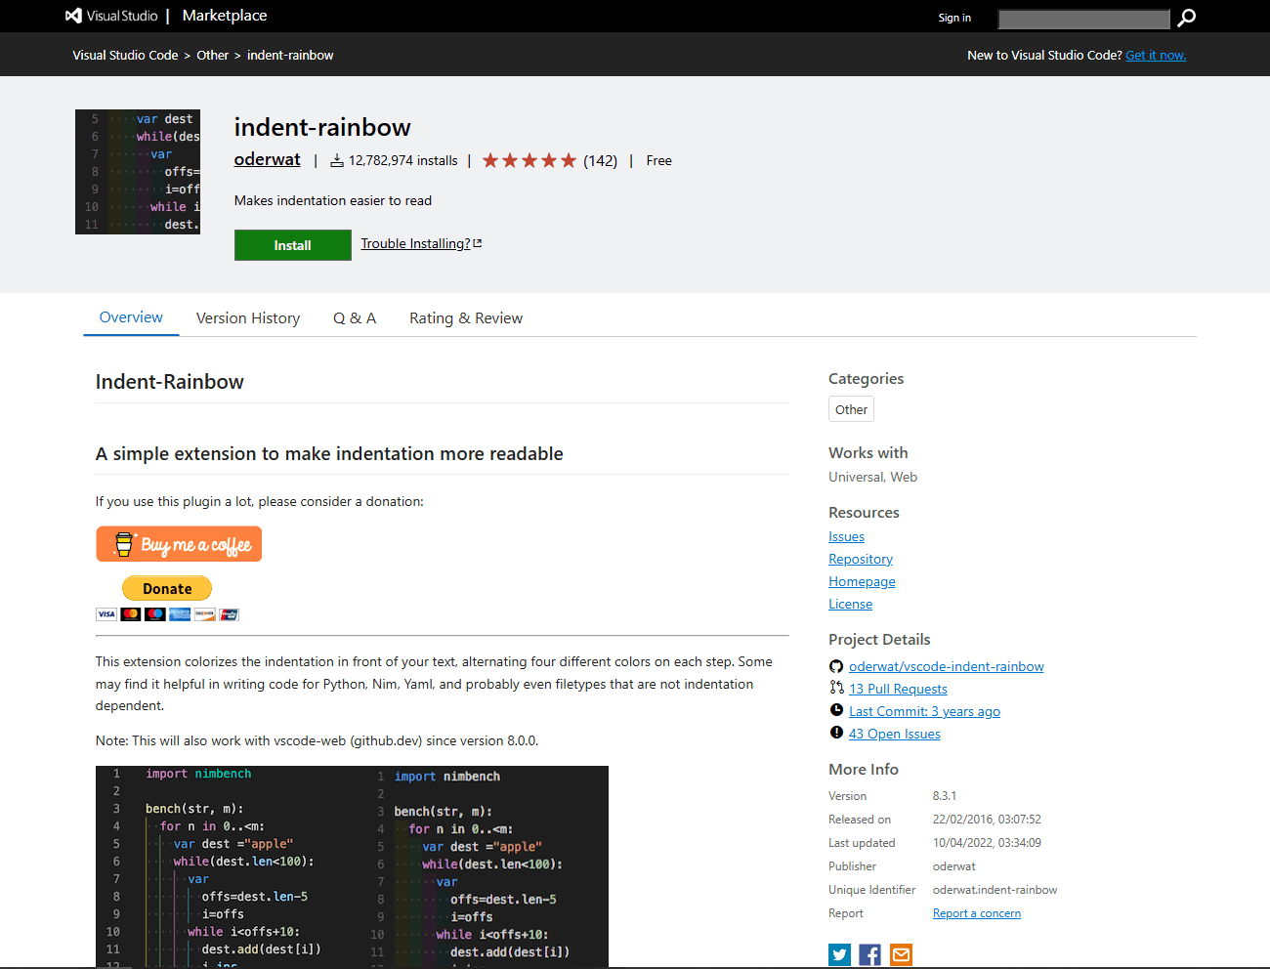Open the oderwat/vscode-indent-rainbow GitHub link
Screen dimensions: 1270x969
coord(947,666)
